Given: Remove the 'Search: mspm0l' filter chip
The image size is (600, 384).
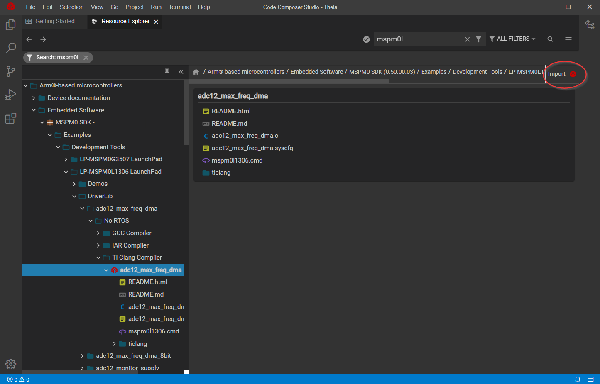Looking at the screenshot, I should point(86,58).
